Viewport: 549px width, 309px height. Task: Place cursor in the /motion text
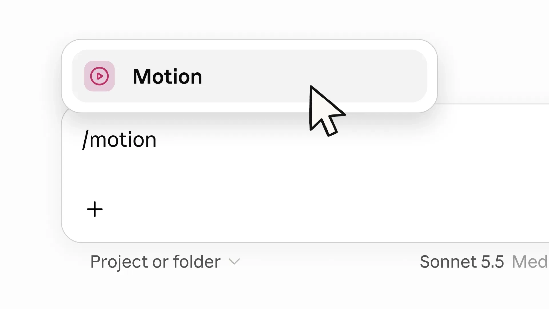coord(119,140)
